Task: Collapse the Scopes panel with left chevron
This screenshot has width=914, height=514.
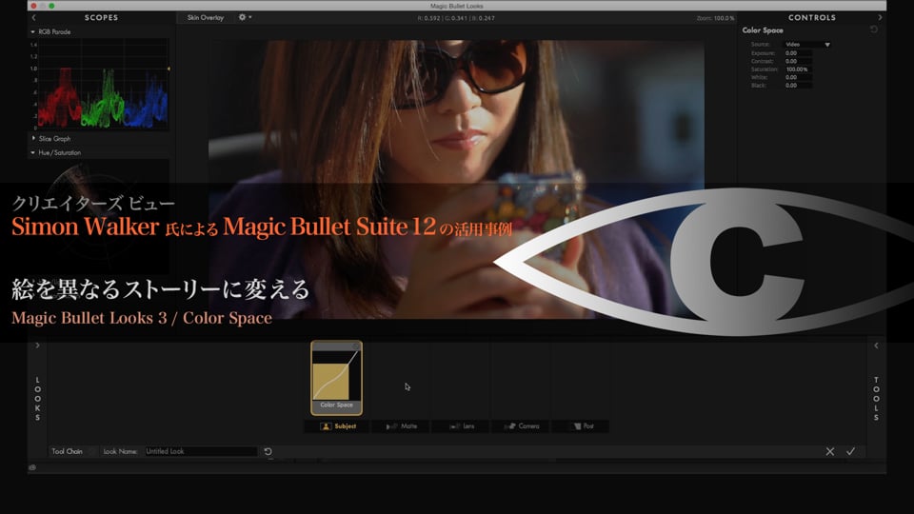Action: pyautogui.click(x=34, y=18)
